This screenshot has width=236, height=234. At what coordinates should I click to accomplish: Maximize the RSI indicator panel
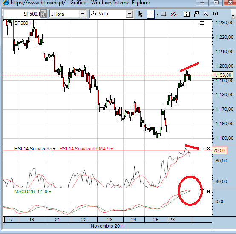(x=202, y=149)
